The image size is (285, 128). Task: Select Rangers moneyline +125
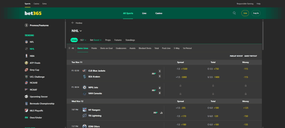245,108
